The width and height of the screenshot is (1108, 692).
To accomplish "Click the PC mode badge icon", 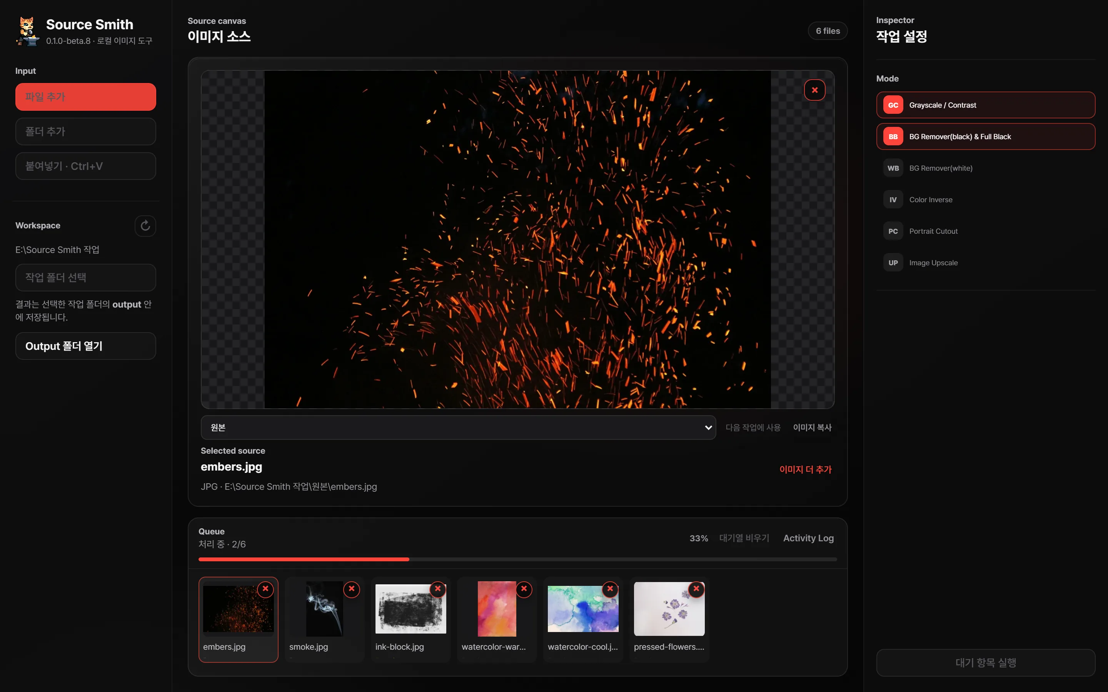I will coord(893,231).
